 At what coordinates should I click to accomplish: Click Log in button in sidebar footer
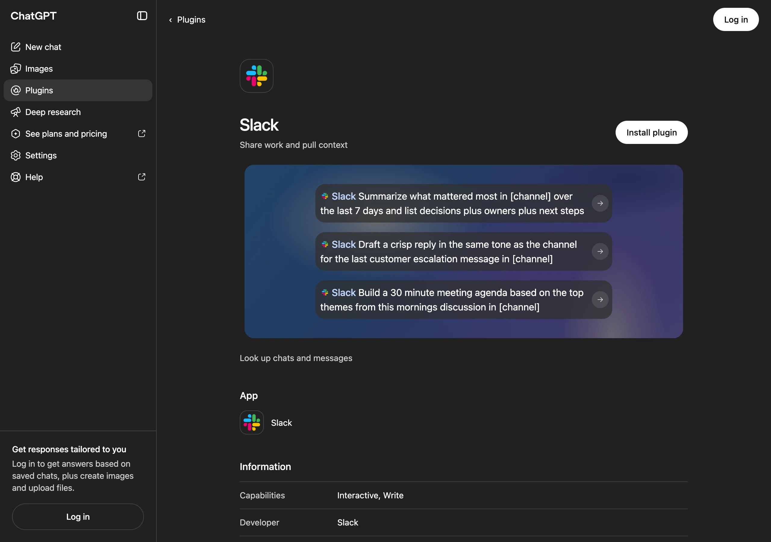tap(78, 516)
